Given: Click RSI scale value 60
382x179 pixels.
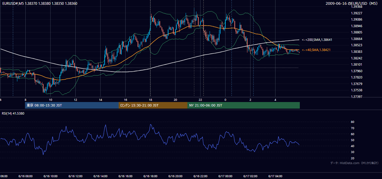Looking at the screenshot, I should coord(352,134).
